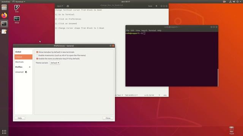Click the line '3) Click on Unnamed'
Viewport: 243px width, 136px height.
click(66, 23)
